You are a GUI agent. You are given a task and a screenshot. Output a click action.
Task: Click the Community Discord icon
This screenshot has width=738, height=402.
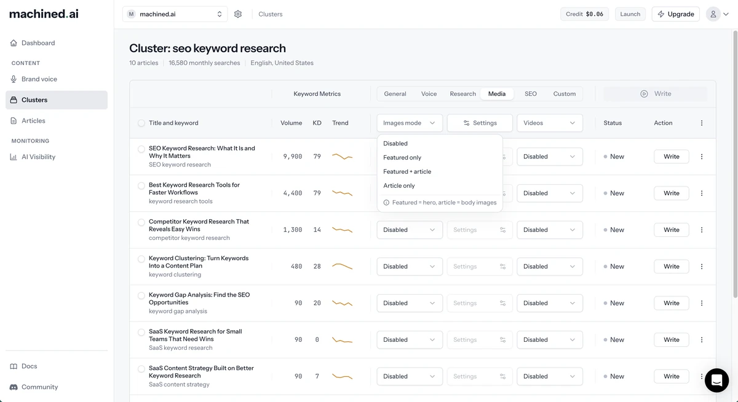point(14,387)
